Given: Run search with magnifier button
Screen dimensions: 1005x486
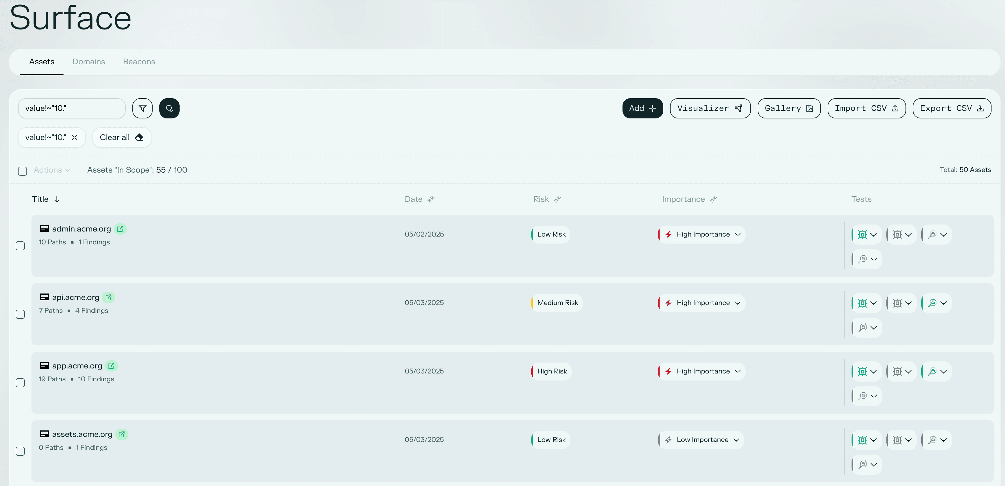Looking at the screenshot, I should 169,108.
